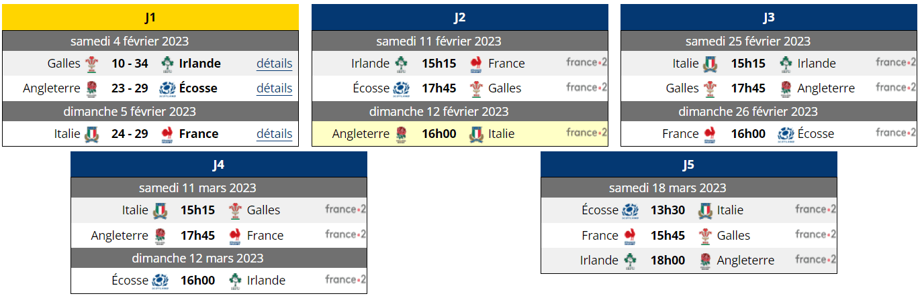920x296 pixels.
Task: Select the J4 matchday header
Action: tap(219, 164)
